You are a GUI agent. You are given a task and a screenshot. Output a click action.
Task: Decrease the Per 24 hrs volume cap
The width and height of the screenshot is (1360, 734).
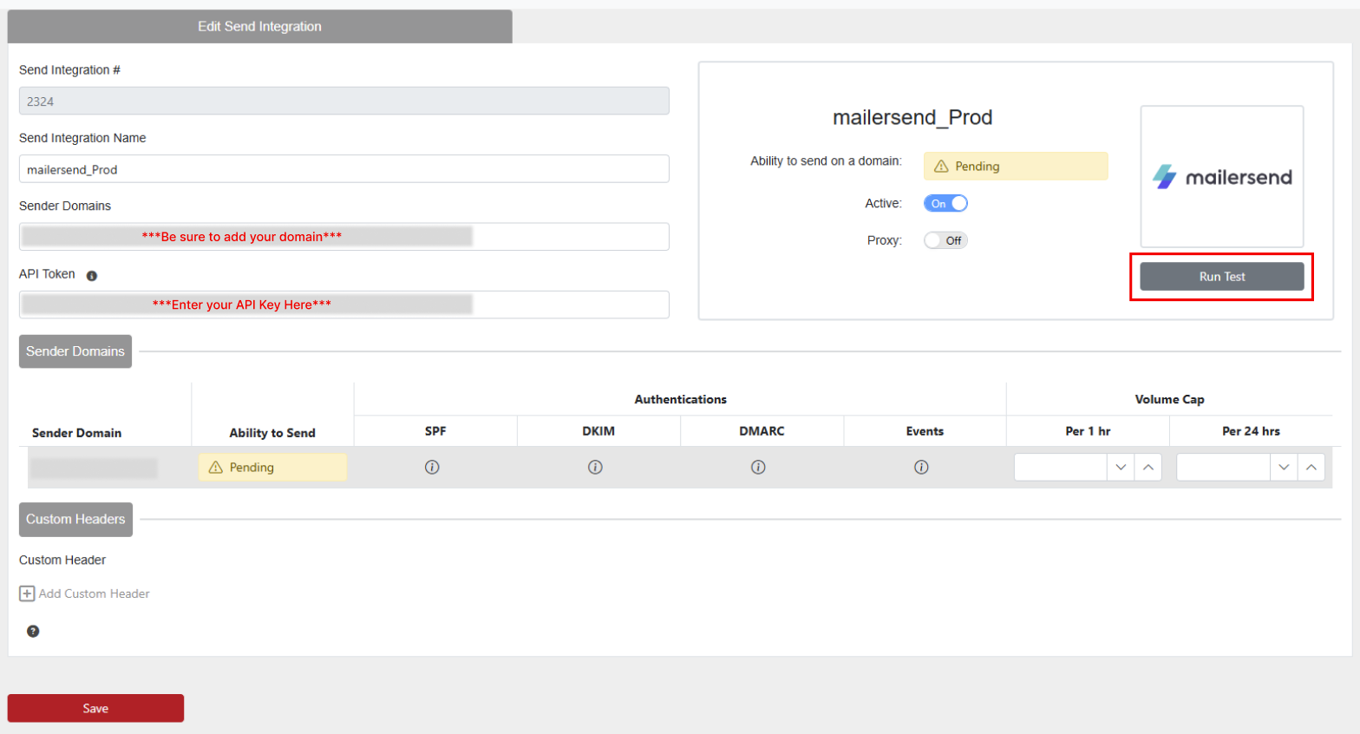(1284, 467)
